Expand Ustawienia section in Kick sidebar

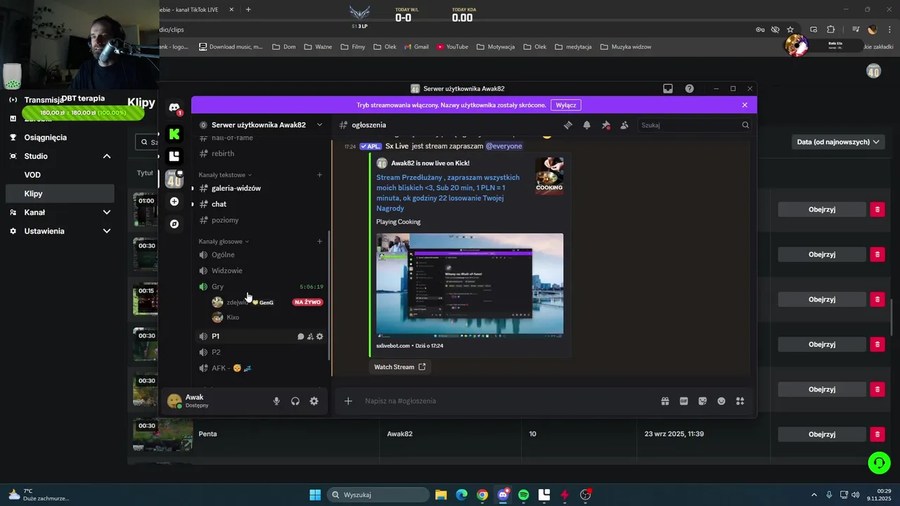(107, 231)
